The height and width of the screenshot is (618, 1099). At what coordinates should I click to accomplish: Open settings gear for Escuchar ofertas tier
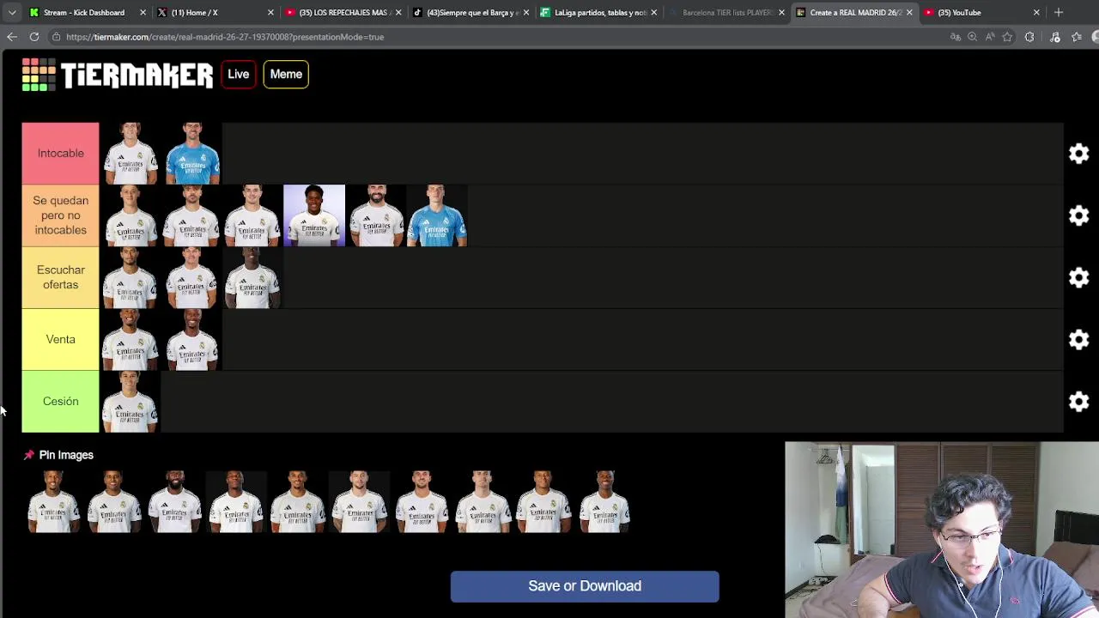tap(1078, 277)
